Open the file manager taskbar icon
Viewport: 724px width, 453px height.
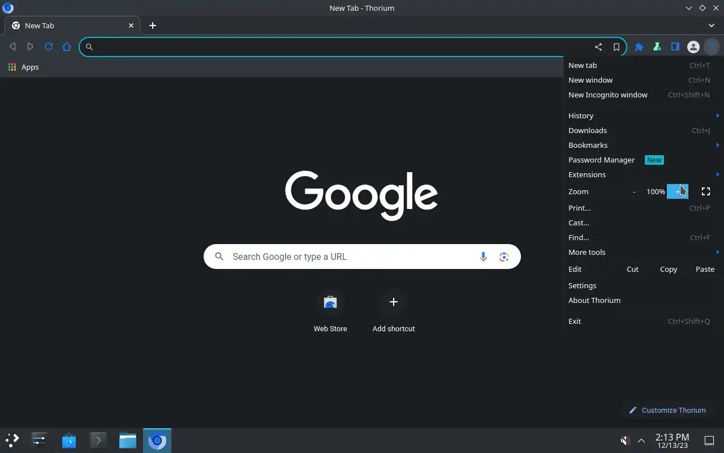point(128,440)
